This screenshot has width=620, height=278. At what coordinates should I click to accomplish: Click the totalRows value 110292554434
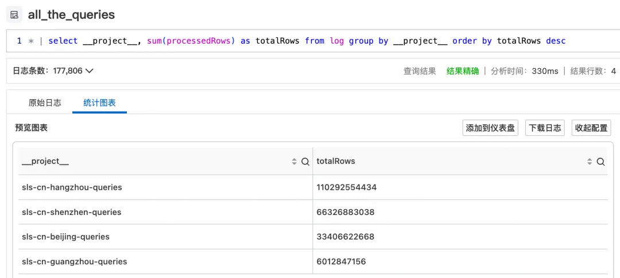346,187
